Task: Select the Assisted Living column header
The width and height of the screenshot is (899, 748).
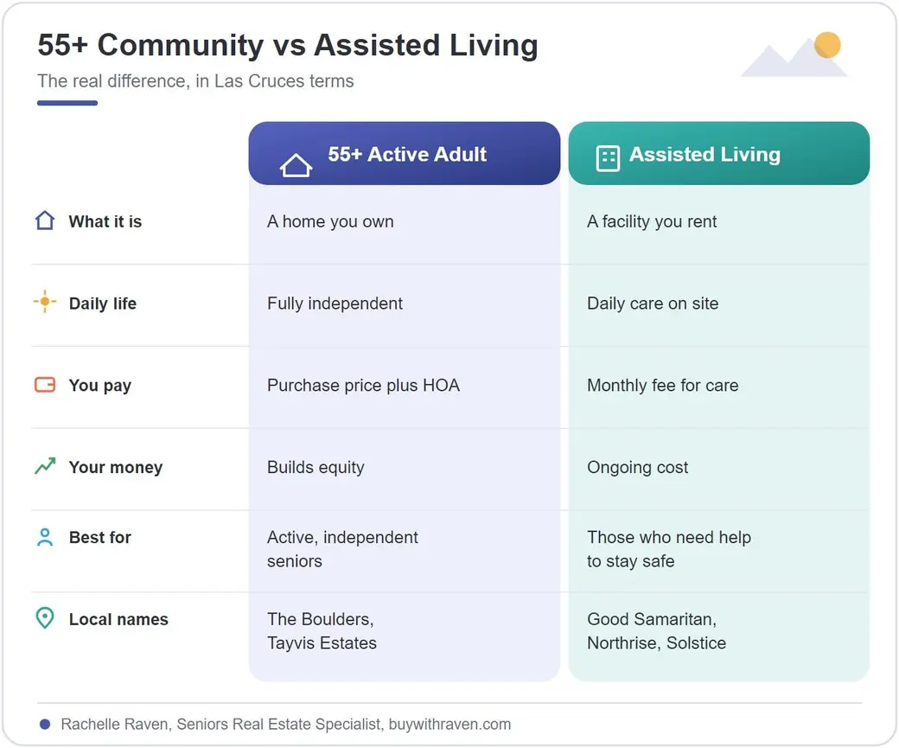Action: tap(719, 153)
